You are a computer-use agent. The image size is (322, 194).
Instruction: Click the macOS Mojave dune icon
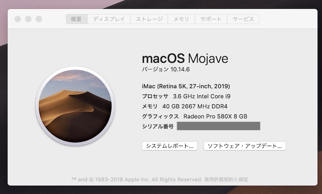pos(75,106)
